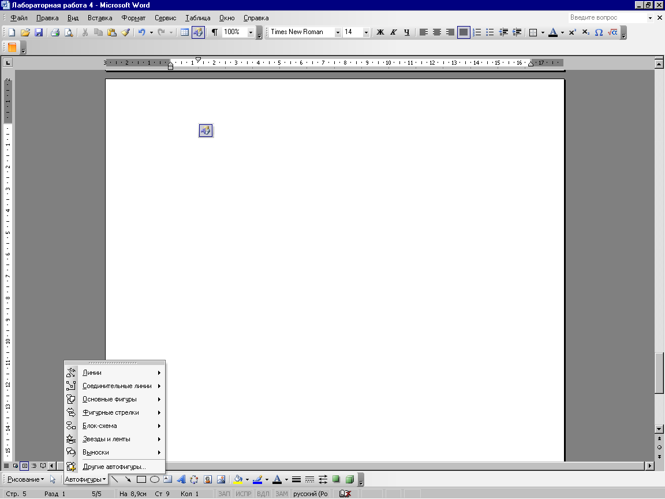Open the zoom 100% dropdown
The image size is (665, 499).
coord(251,32)
